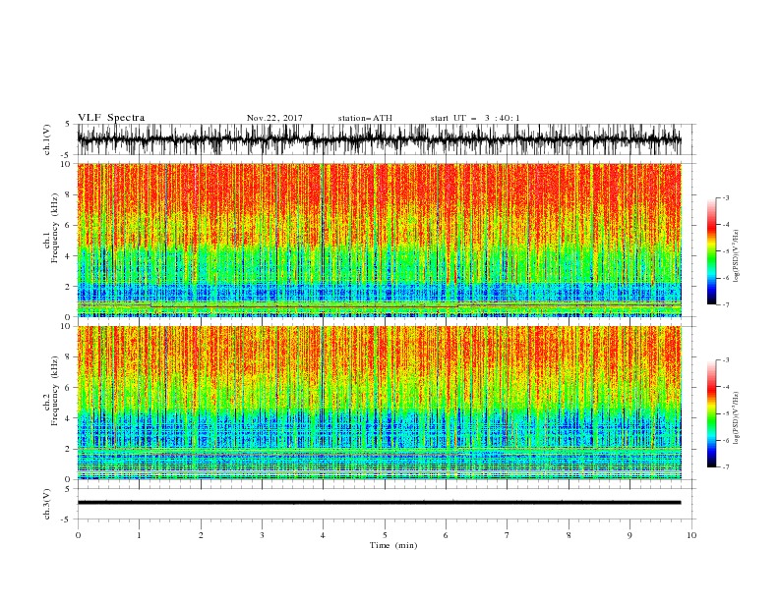Image resolution: width=779 pixels, height=601 pixels.
Task: Click the time axis tick label "1"
Action: pyautogui.click(x=139, y=535)
